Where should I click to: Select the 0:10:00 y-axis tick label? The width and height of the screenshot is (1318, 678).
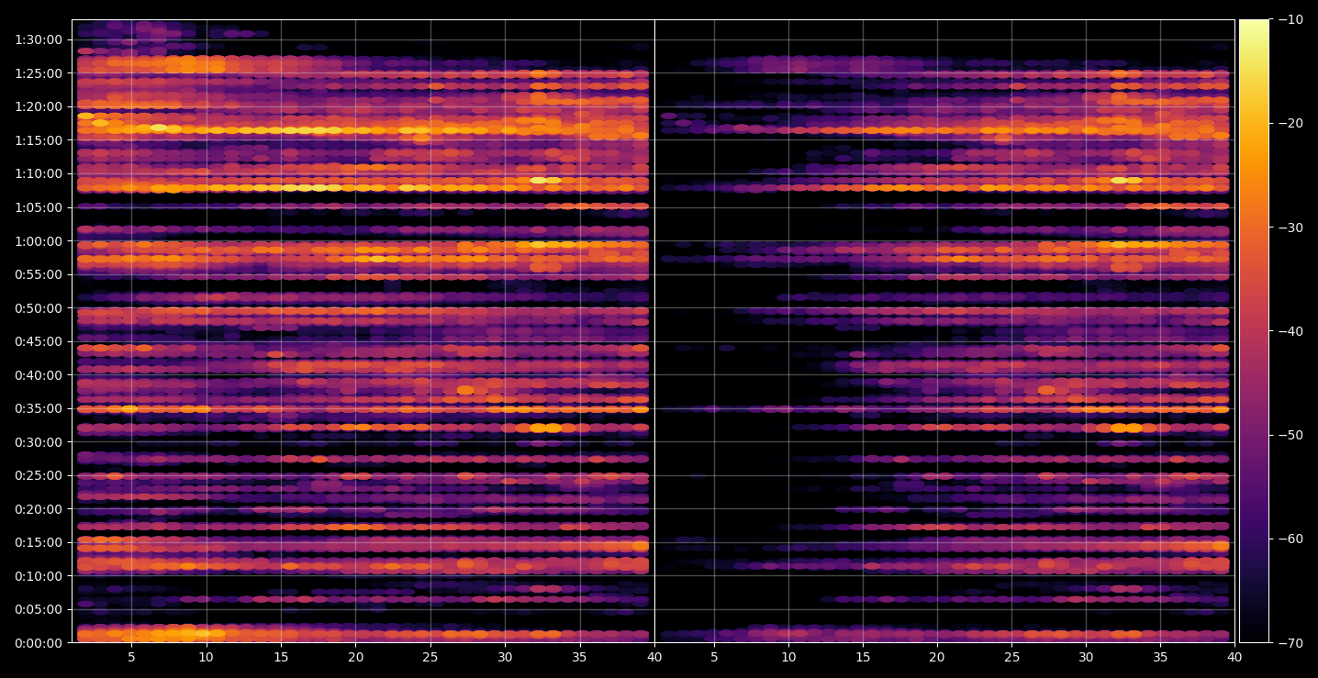(x=39, y=576)
